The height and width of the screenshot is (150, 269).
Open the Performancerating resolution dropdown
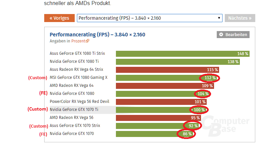pyautogui.click(x=150, y=18)
